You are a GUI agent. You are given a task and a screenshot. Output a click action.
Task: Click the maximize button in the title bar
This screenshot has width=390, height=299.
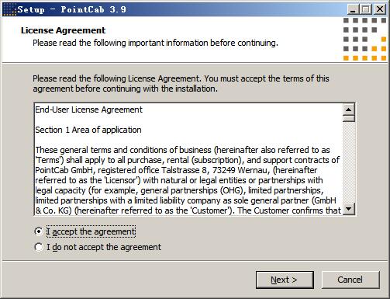pos(365,9)
